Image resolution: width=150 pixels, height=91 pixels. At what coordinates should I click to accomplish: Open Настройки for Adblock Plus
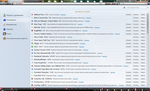click(x=128, y=15)
